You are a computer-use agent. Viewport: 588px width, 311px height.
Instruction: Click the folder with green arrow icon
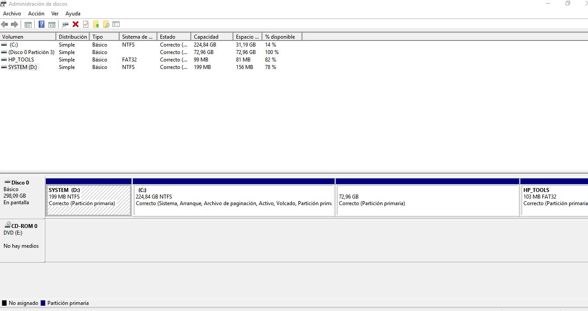[96, 25]
